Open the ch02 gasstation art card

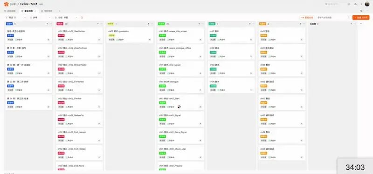[x=130, y=35]
